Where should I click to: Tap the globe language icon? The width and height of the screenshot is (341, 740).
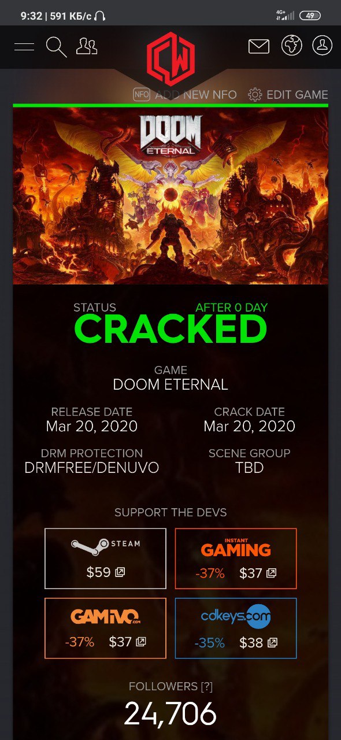coord(292,46)
